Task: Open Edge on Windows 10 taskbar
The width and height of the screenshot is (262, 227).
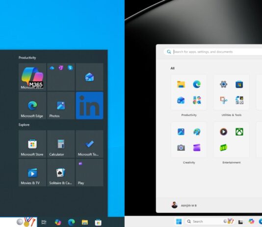Action: (71, 222)
